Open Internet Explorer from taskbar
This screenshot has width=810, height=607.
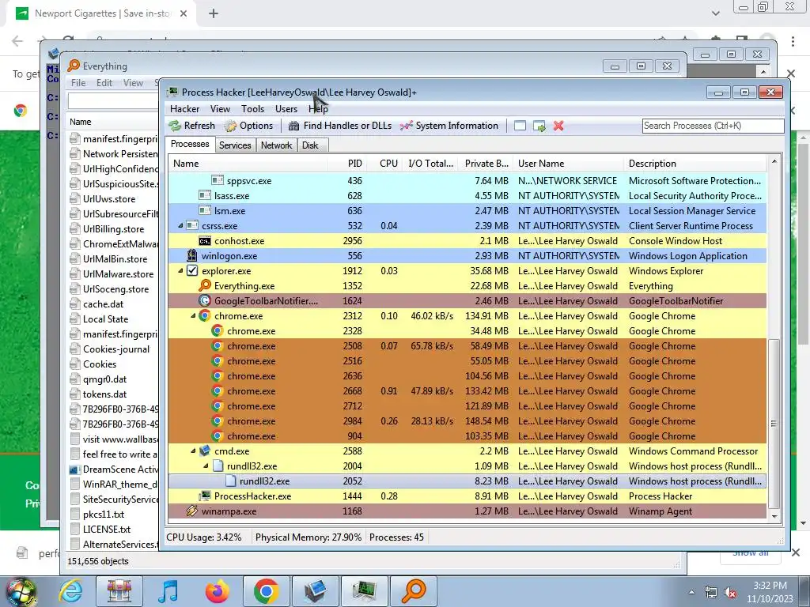[70, 591]
